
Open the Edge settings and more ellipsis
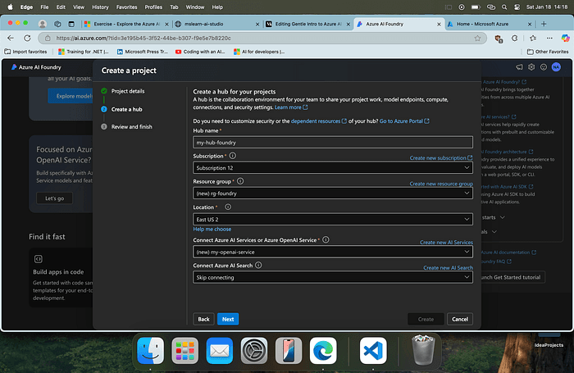coord(549,38)
